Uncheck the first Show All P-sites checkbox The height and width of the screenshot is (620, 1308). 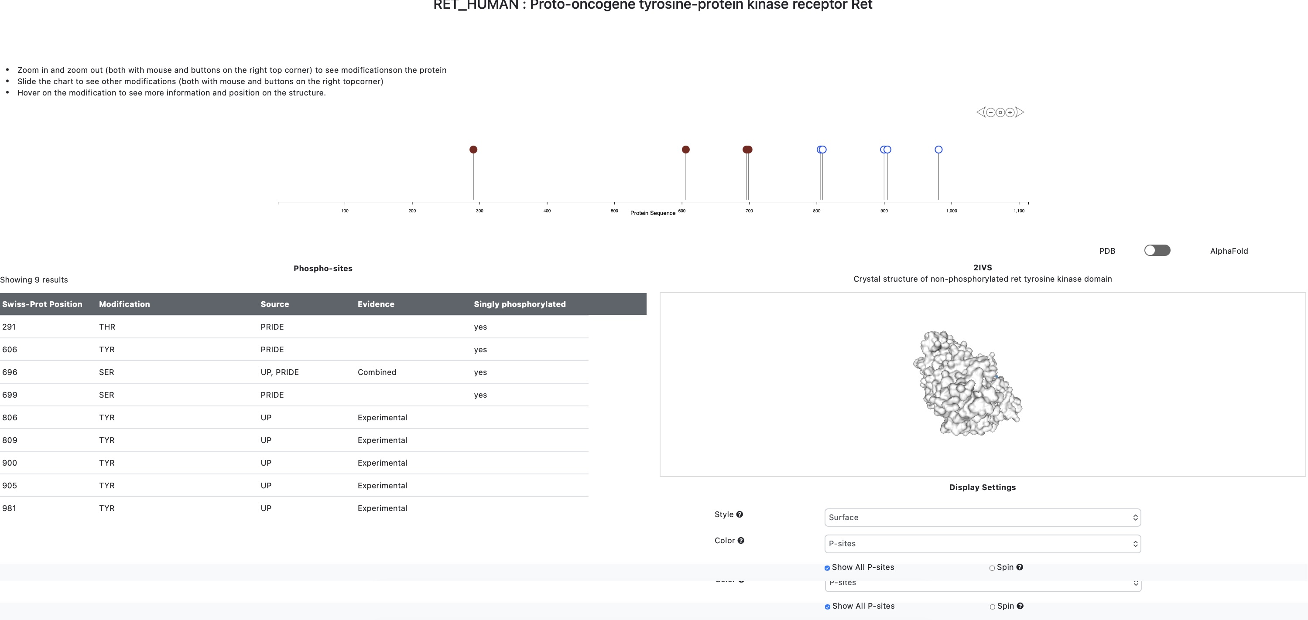tap(827, 568)
